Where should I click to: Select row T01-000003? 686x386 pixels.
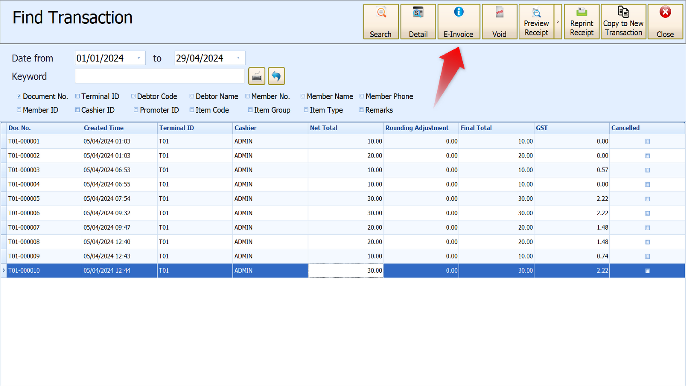343,170
